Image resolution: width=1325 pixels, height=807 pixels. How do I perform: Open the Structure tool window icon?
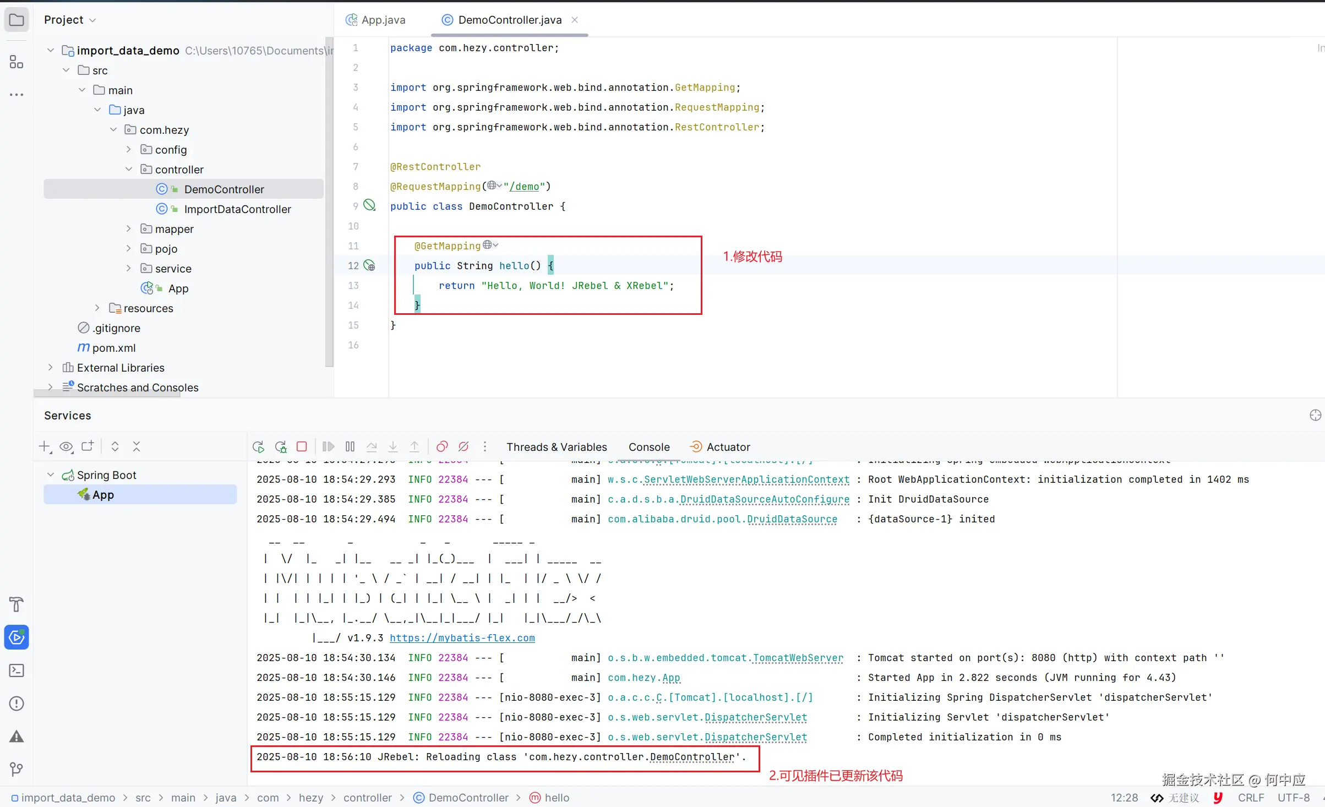pyautogui.click(x=17, y=62)
